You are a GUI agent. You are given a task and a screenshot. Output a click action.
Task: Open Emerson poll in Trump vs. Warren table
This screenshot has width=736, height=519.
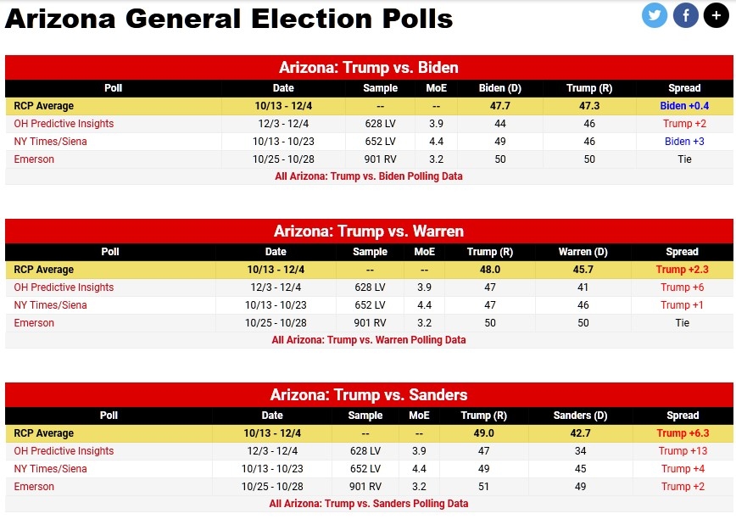34,323
